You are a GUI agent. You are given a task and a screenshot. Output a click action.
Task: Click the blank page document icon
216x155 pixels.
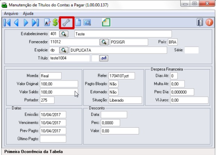pos(78,22)
